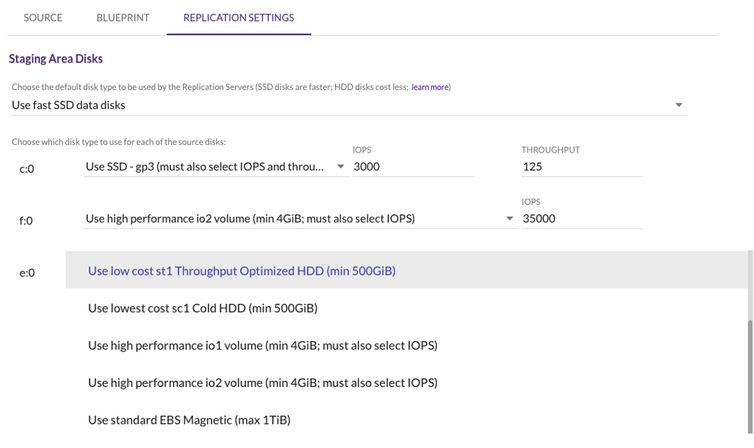
Task: Switch to the BLUEPRINT tab
Action: tap(122, 18)
